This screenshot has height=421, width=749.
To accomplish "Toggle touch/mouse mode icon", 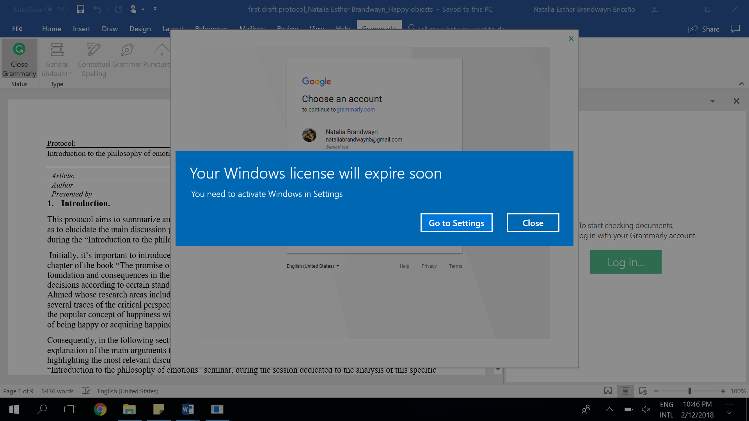I will pos(133,9).
